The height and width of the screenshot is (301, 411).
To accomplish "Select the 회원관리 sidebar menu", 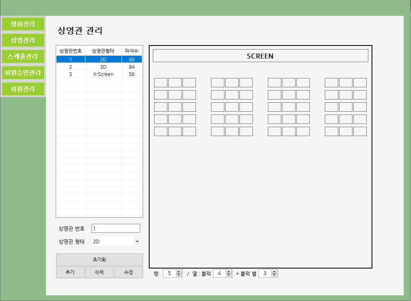I will (x=23, y=89).
